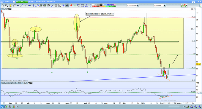This screenshot has height=109, width=202.
Task: Click the 44.115 RSI value tag
Action: [199, 93]
